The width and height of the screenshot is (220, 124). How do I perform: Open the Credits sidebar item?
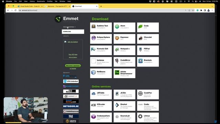click(x=66, y=36)
